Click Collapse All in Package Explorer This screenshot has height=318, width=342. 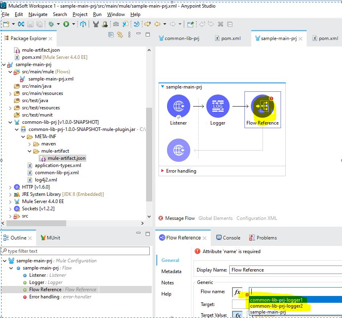pyautogui.click(x=111, y=35)
